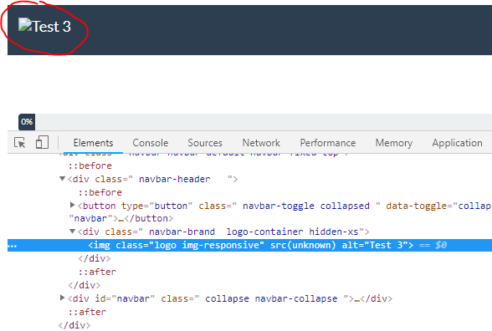This screenshot has height=331, width=492.
Task: Click the "navbar-toggle collapsed" class value
Action: [x=306, y=206]
